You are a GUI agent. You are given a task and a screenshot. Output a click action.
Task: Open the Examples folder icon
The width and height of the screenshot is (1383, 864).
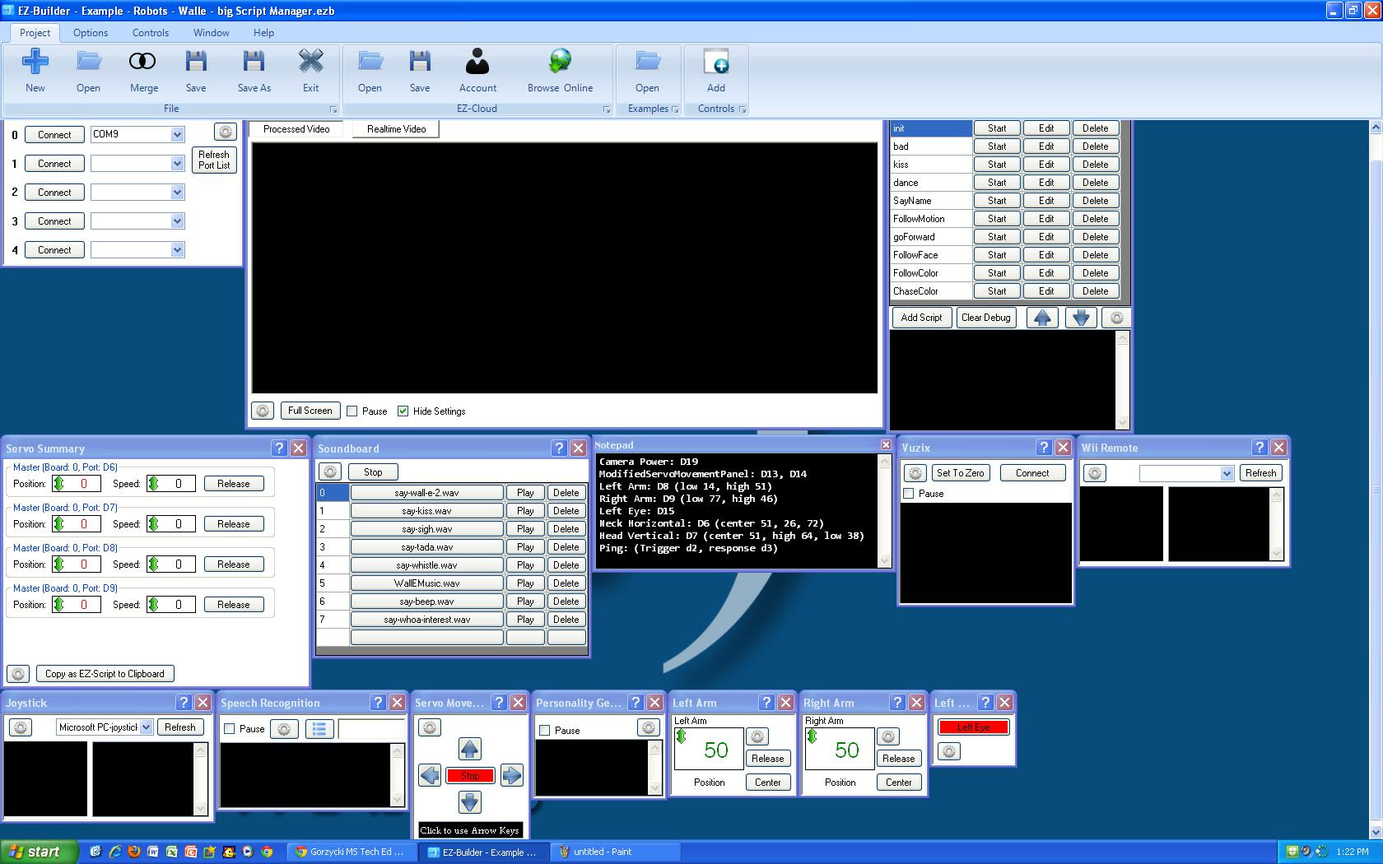(647, 71)
